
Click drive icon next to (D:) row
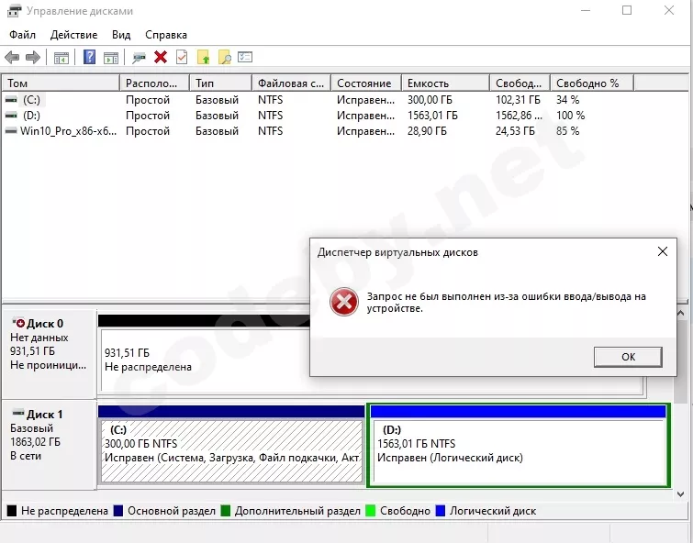point(11,116)
